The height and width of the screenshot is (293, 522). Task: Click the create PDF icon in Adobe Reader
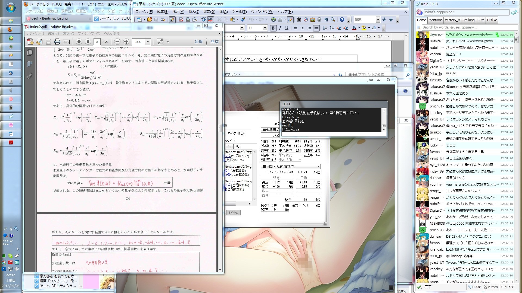point(30,42)
